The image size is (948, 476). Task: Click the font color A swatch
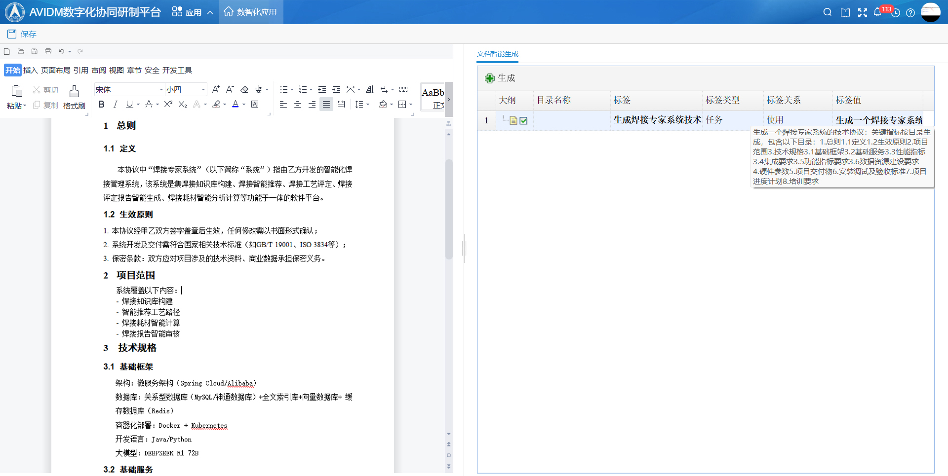tap(236, 104)
